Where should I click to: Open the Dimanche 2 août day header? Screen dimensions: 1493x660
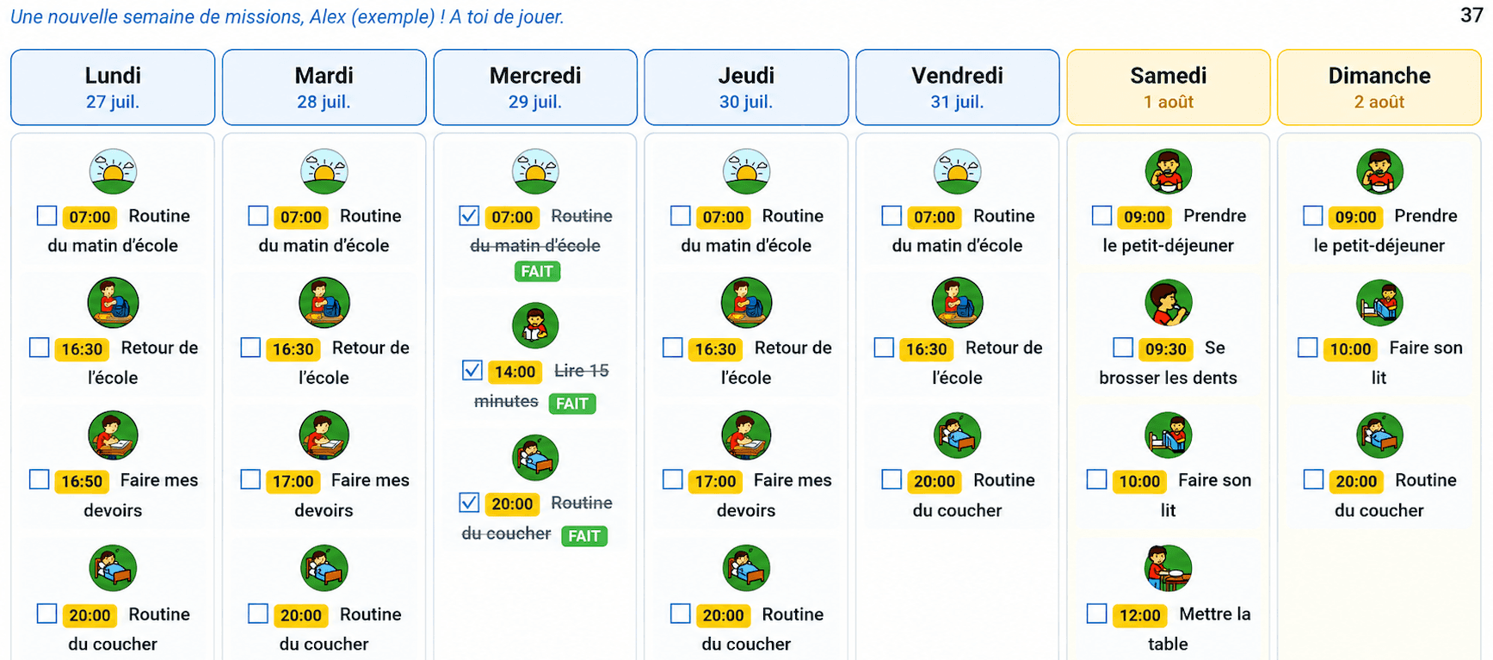click(1379, 87)
